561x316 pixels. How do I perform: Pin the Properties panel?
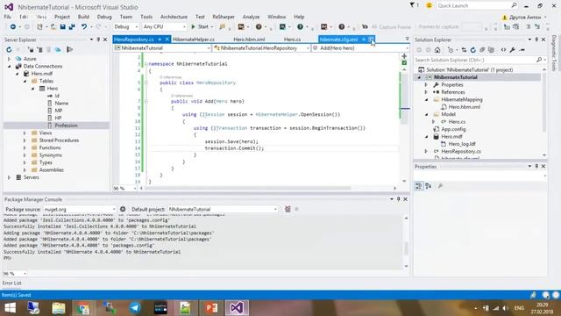tap(536, 166)
